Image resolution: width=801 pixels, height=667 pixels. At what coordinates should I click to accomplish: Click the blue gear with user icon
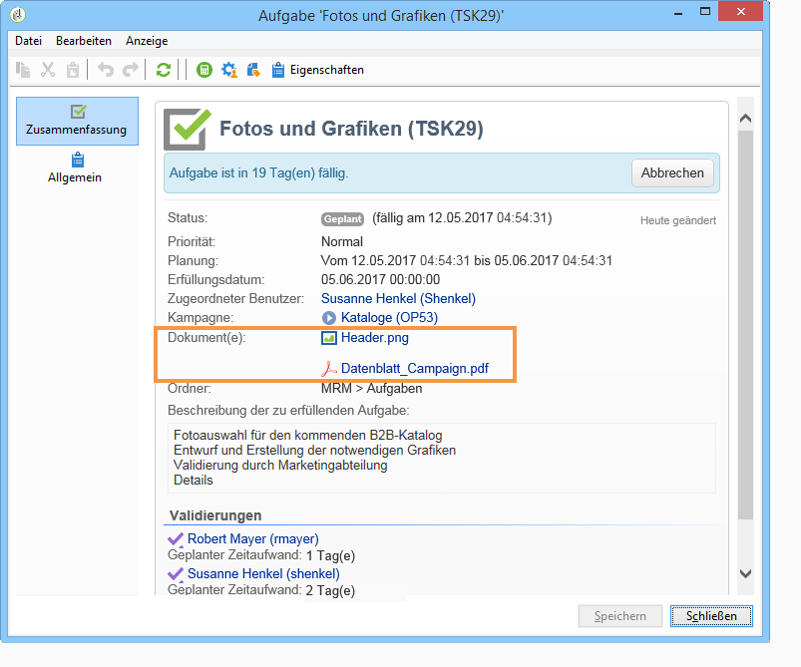click(229, 70)
